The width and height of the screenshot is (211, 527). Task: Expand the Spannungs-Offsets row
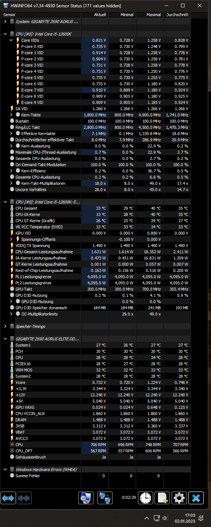[x=11, y=239]
